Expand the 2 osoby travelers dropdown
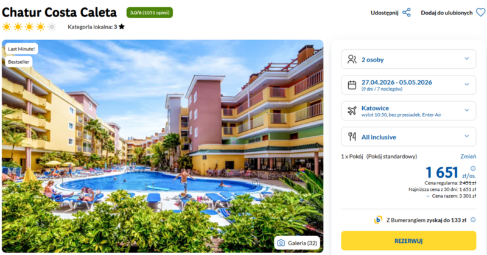This screenshot has width=487, height=255. 408,59
